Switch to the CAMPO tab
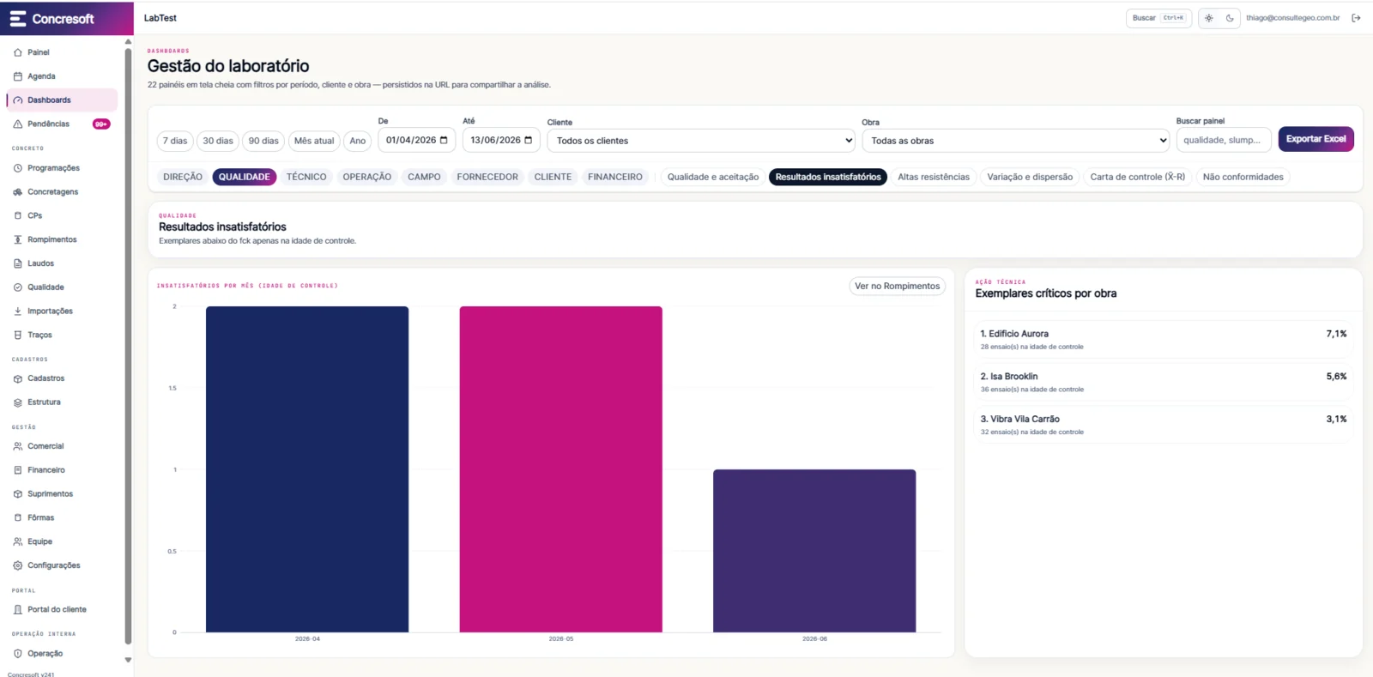Screen dimensions: 1373x677 click(x=424, y=177)
